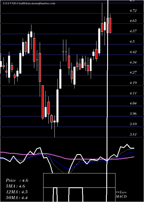The height and width of the screenshot is (202, 144).
Task: Select the 4.72 price axis label
Action: pyautogui.click(x=133, y=10)
